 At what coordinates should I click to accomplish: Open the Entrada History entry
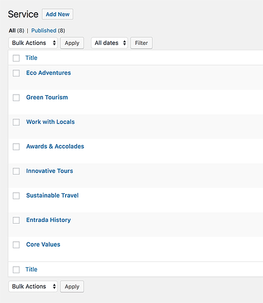point(48,220)
